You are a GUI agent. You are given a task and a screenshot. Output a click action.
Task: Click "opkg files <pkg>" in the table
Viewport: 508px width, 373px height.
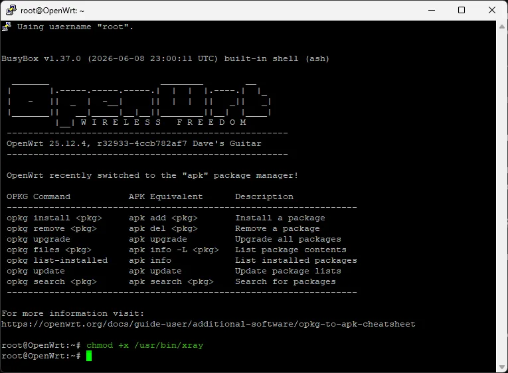[49, 250]
